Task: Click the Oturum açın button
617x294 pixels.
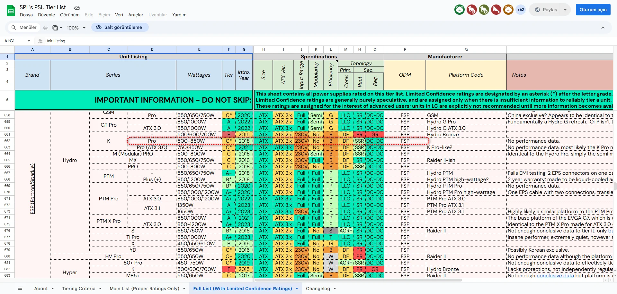Action: coord(593,10)
